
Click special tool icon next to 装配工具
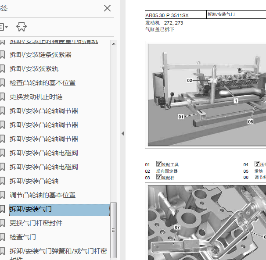(159, 164)
